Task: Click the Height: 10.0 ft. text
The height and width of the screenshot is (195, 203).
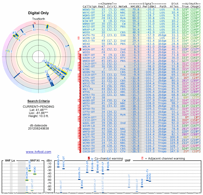Action: pos(39,116)
